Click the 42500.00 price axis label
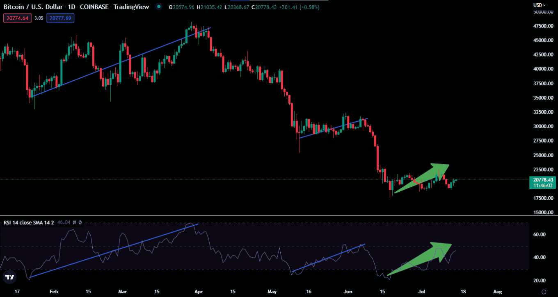Image resolution: width=558 pixels, height=297 pixels. click(543, 55)
